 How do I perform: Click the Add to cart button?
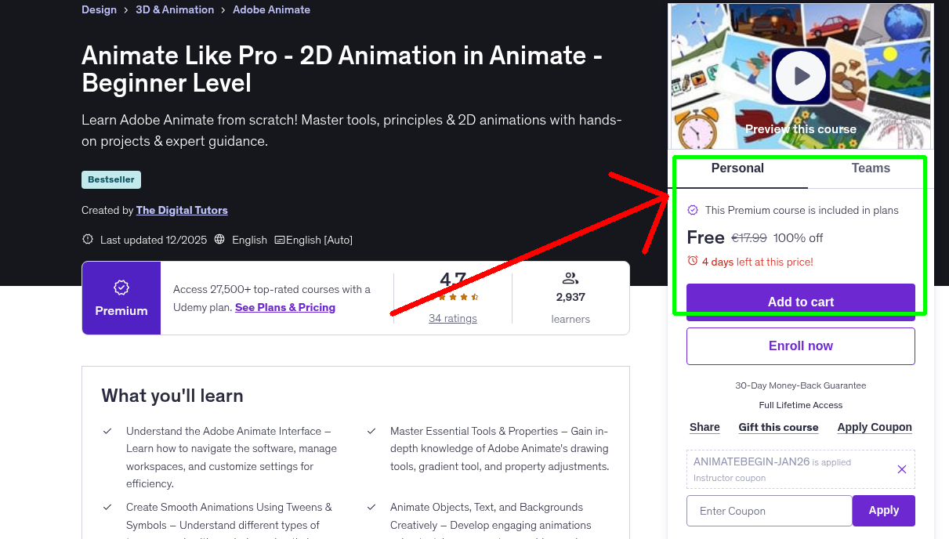click(x=800, y=302)
